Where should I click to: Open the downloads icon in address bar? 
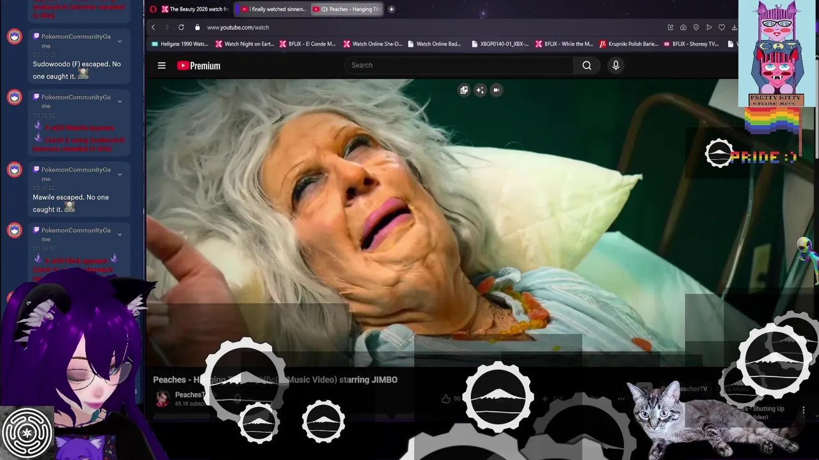[734, 27]
